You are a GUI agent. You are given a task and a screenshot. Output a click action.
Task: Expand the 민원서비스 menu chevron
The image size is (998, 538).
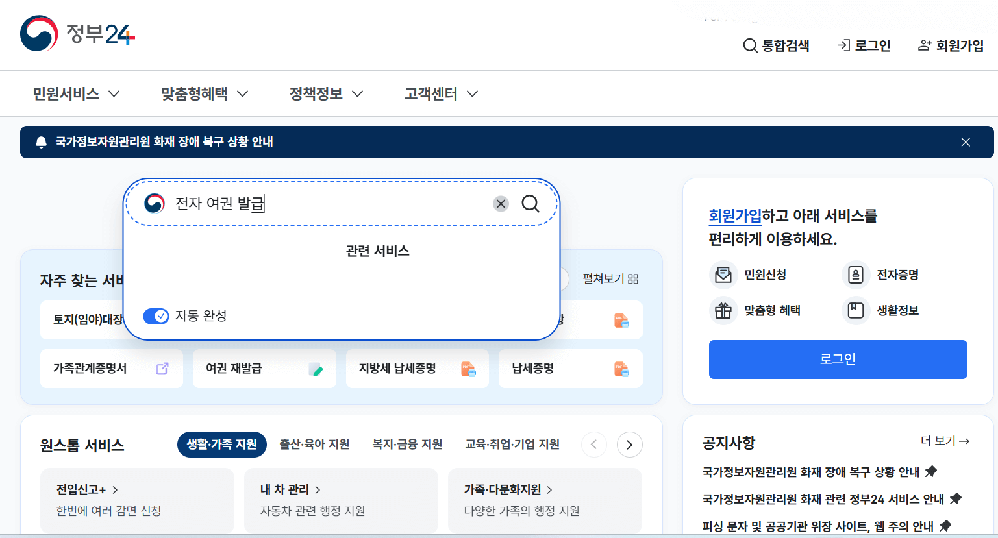tap(114, 93)
